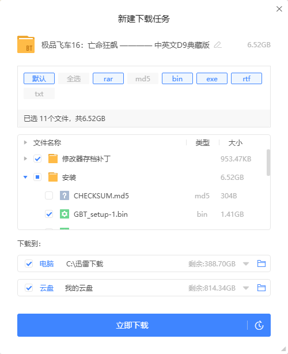Uncheck the GBT_setup-1.bin checkbox
The width and height of the screenshot is (288, 354).
point(49,214)
